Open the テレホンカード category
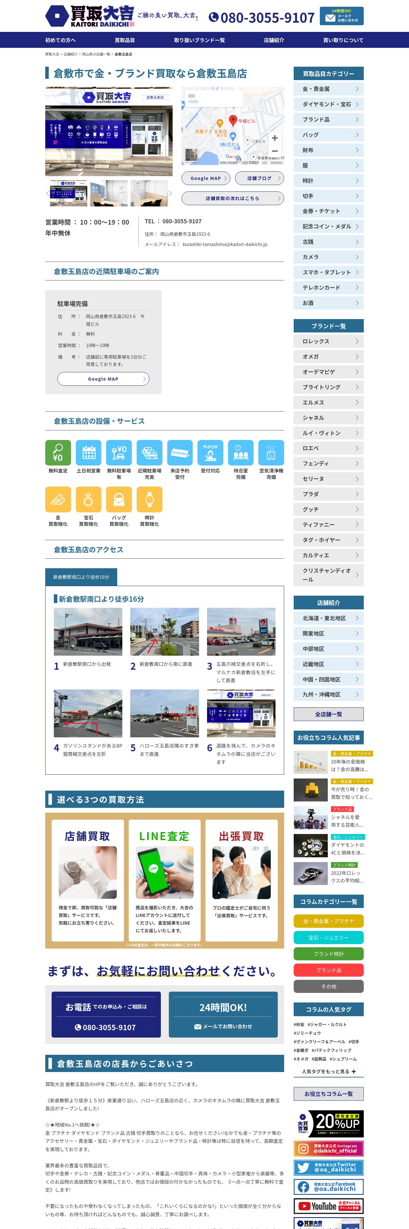 click(x=328, y=287)
